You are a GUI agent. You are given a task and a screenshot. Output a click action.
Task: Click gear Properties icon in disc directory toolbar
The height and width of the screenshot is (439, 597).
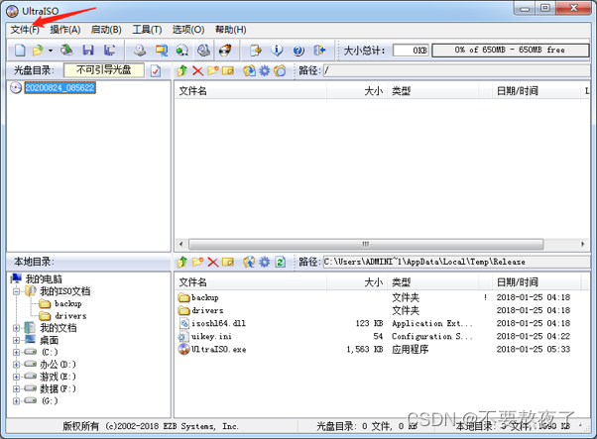[x=264, y=70]
